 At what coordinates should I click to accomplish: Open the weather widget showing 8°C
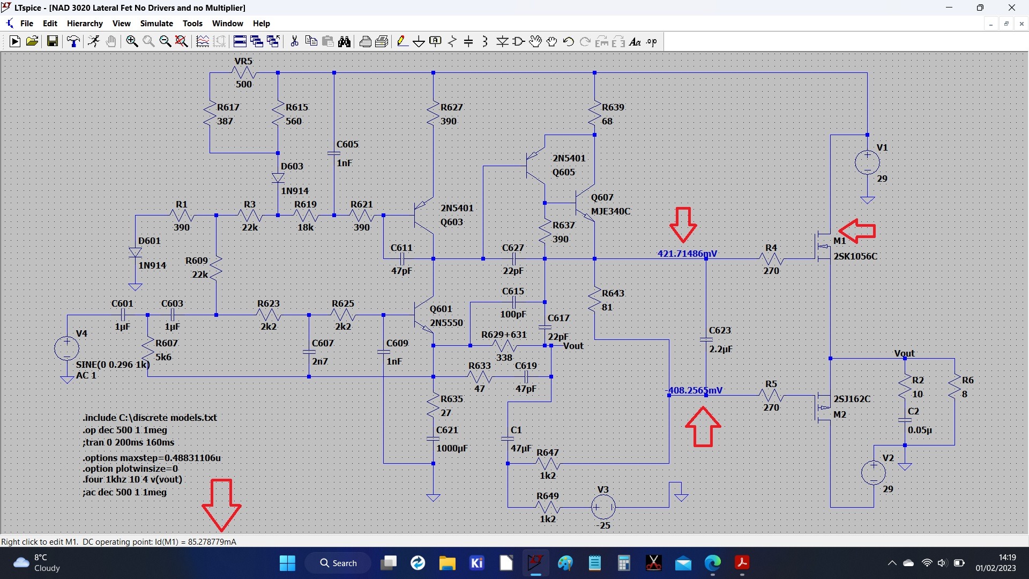tap(36, 563)
